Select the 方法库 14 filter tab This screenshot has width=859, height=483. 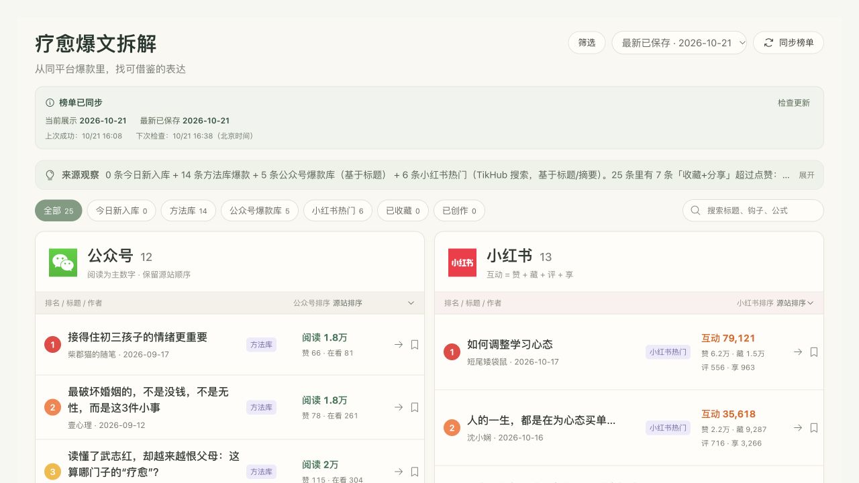(189, 211)
